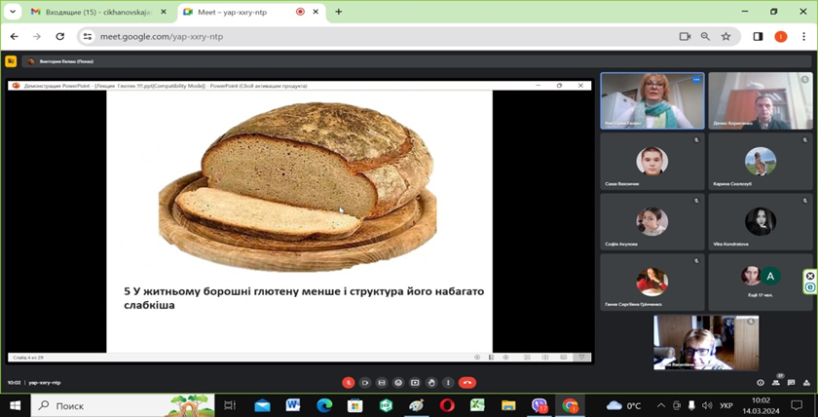The width and height of the screenshot is (818, 417).
Task: Click the Ещё 17 чел. participants tile
Action: (x=760, y=282)
